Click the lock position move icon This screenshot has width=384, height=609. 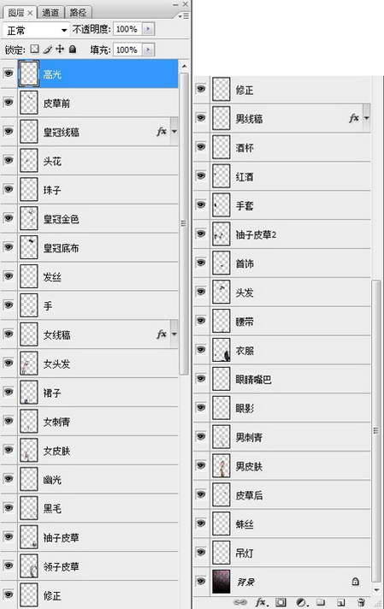pos(60,49)
